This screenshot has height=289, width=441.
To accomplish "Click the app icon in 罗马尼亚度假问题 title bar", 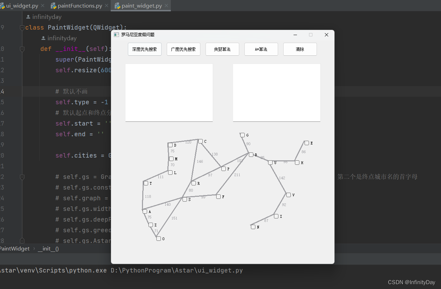I will pyautogui.click(x=116, y=35).
